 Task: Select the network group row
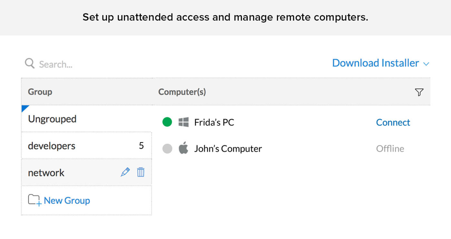[x=46, y=173]
